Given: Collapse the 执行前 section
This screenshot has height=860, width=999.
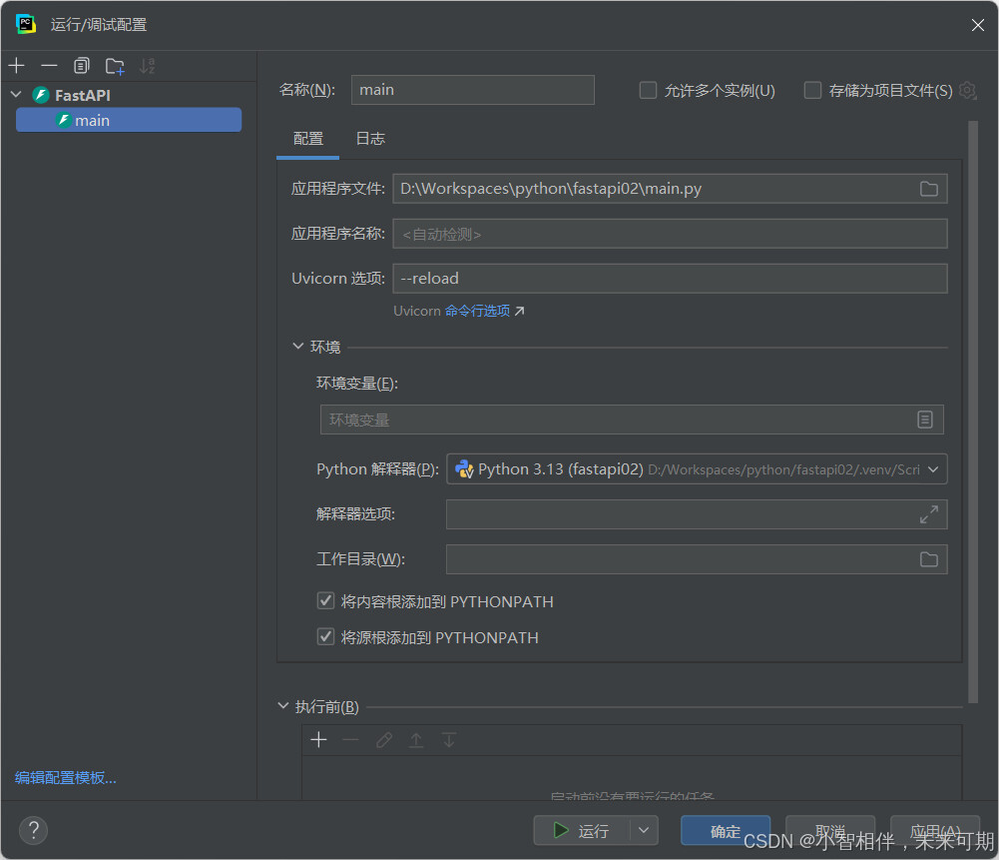Looking at the screenshot, I should [x=282, y=706].
